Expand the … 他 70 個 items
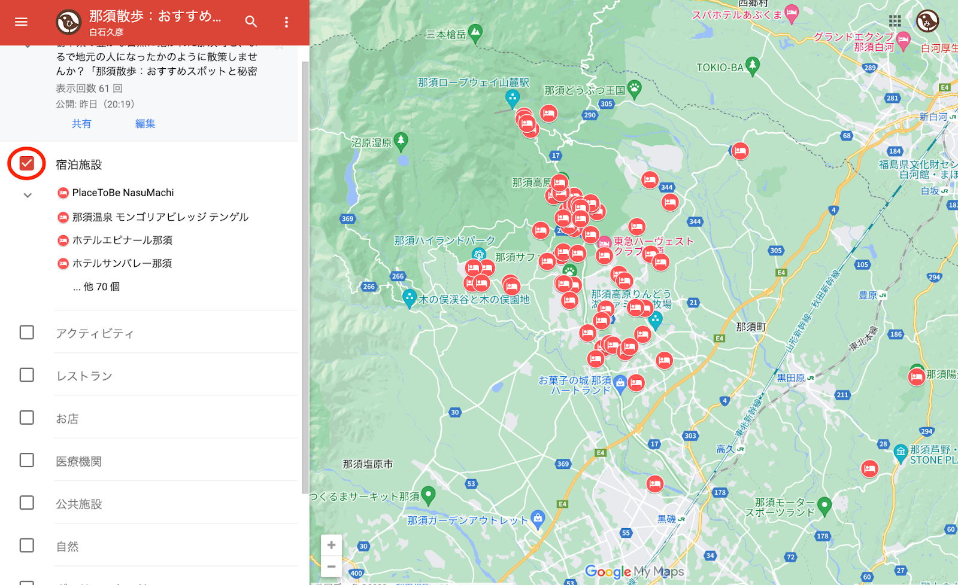 click(x=96, y=287)
